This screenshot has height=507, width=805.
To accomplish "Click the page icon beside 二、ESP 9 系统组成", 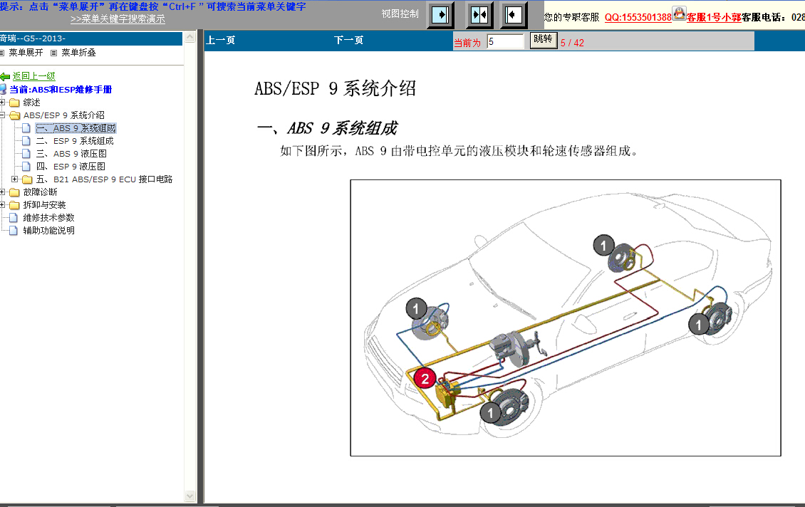I will pos(26,140).
